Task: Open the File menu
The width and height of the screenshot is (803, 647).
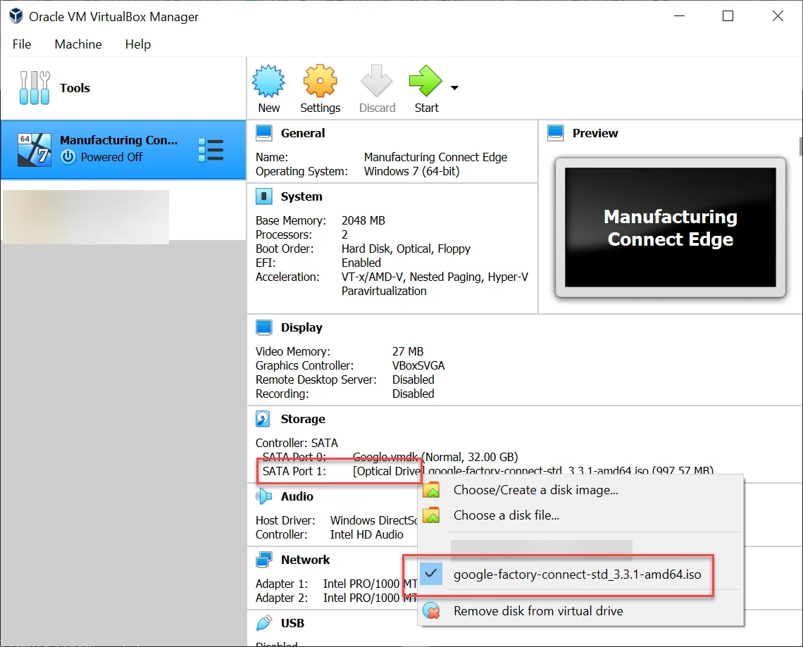Action: [22, 44]
